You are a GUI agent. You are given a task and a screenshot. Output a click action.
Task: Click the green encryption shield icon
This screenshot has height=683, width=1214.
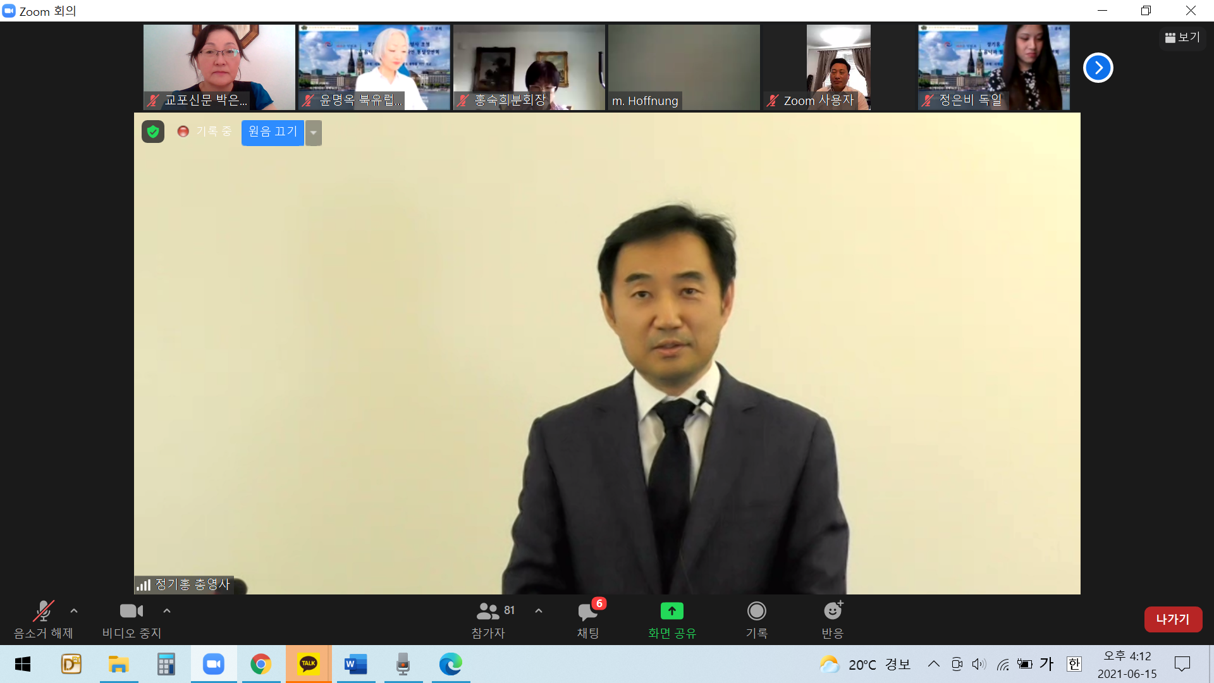(x=153, y=132)
